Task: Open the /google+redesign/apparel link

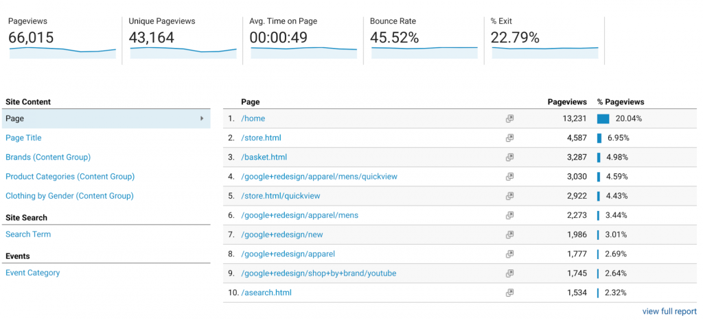Action: tap(288, 254)
